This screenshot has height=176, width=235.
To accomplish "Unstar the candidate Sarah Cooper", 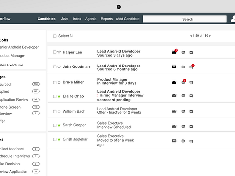I will click(59, 125).
